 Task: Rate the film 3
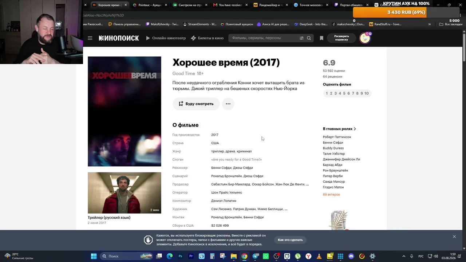coord(335,94)
